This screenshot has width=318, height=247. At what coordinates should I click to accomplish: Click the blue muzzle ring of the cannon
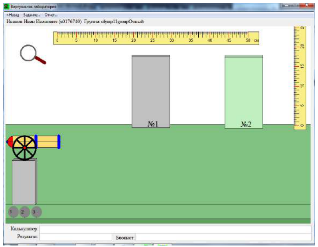point(59,142)
